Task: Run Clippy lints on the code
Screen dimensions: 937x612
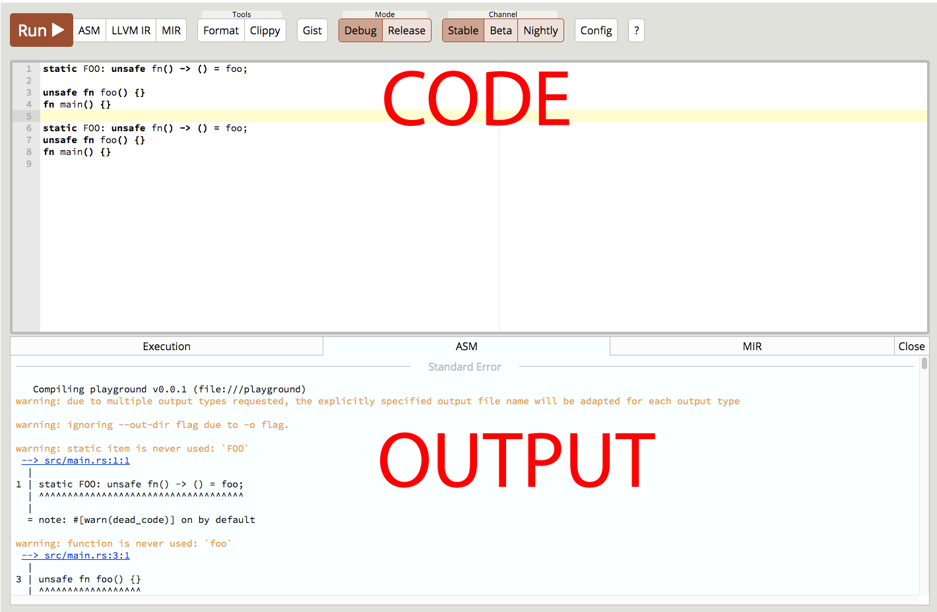Action: click(x=265, y=30)
